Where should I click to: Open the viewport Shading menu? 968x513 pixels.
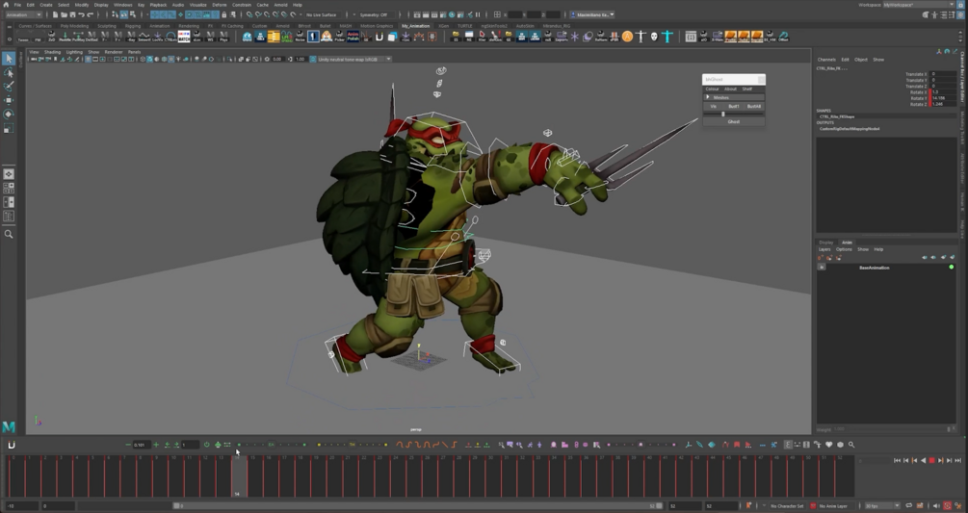52,52
